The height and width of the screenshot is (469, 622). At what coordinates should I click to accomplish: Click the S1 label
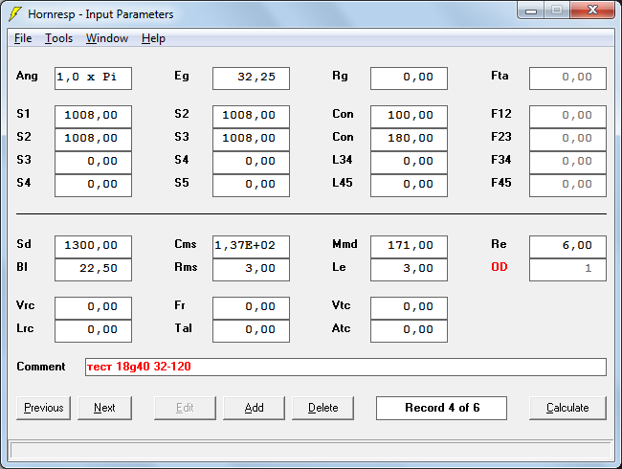click(23, 114)
